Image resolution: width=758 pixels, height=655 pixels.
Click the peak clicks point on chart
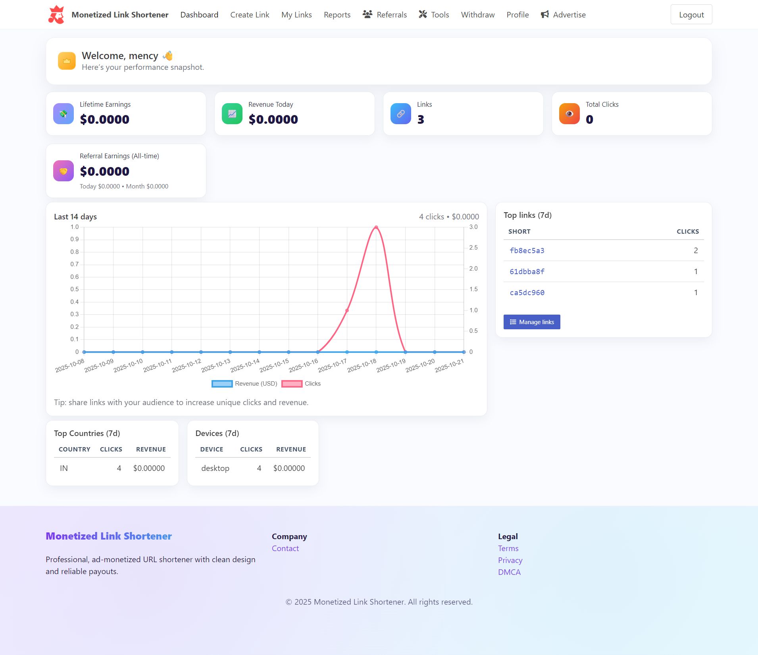pyautogui.click(x=376, y=227)
